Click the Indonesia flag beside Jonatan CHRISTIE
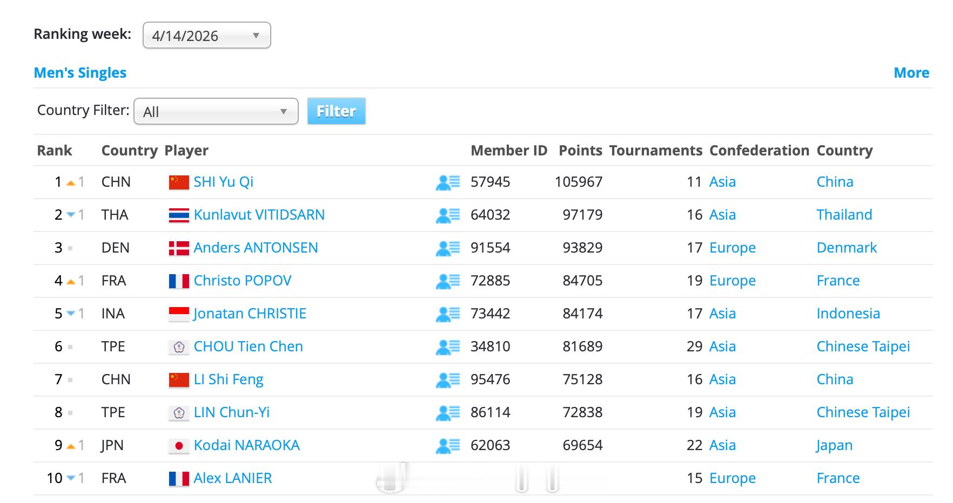Viewport: 953px width, 503px height. [179, 314]
